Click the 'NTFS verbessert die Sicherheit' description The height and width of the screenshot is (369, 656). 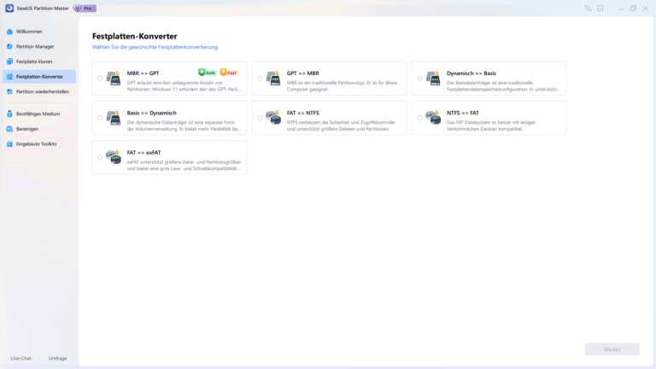pyautogui.click(x=341, y=126)
